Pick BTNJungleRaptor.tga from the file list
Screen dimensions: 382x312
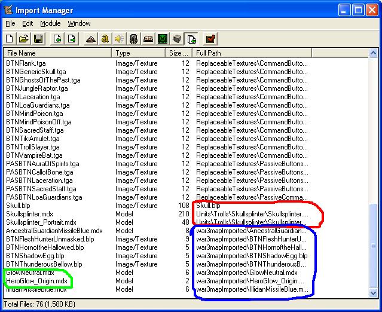tap(37, 88)
